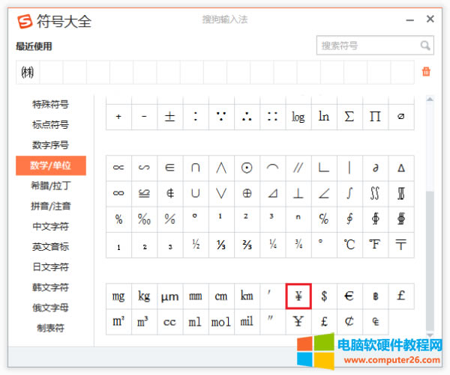Insert the plus-minus ± symbol
This screenshot has height=375, width=450.
tap(170, 117)
